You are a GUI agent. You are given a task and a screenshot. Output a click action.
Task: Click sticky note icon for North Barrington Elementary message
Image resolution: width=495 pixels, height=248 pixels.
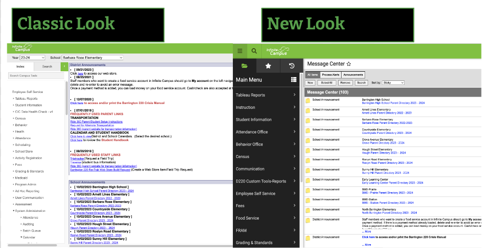pyautogui.click(x=308, y=211)
